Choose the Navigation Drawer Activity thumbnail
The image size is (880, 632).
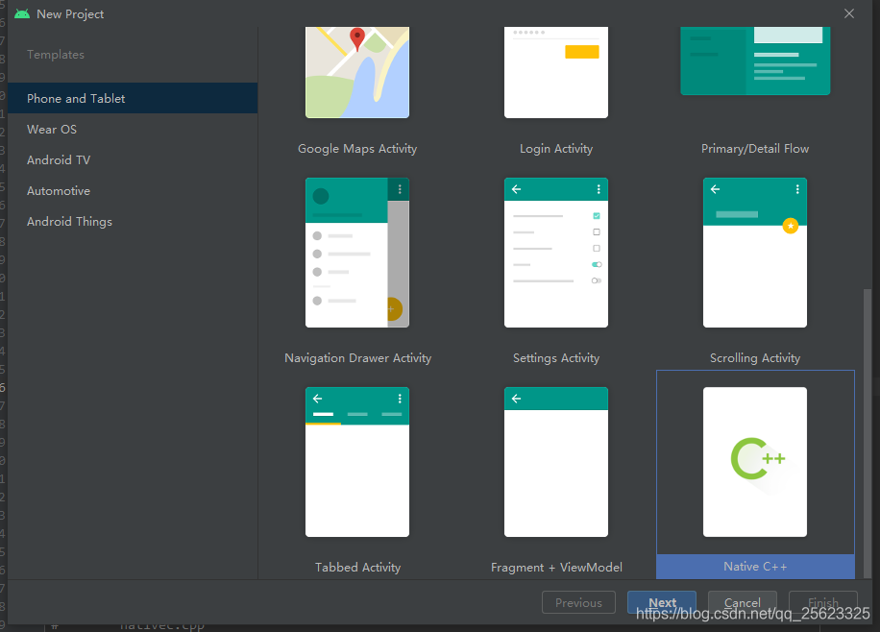(357, 253)
